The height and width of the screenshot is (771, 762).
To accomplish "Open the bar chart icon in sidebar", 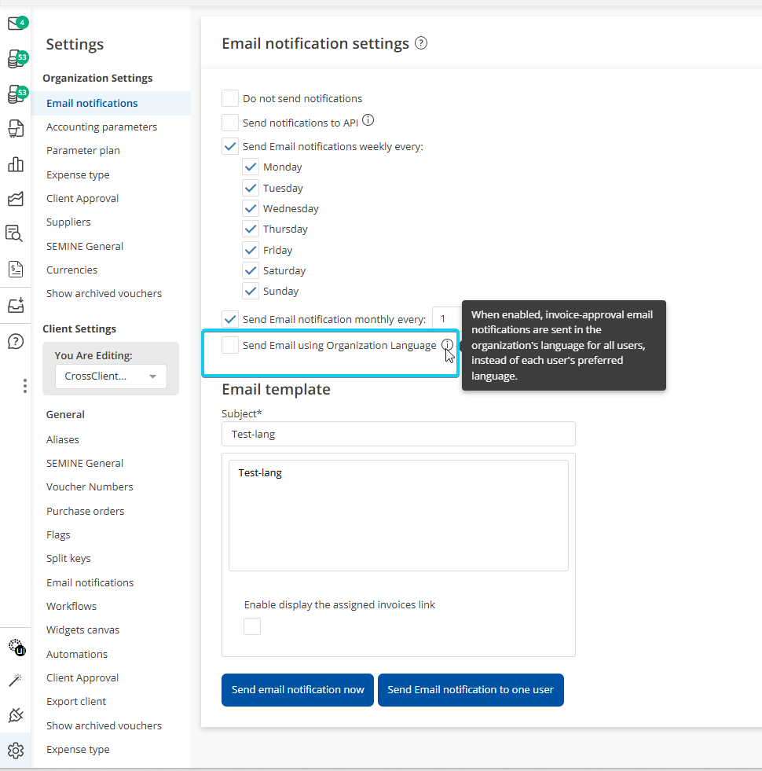I will (16, 164).
